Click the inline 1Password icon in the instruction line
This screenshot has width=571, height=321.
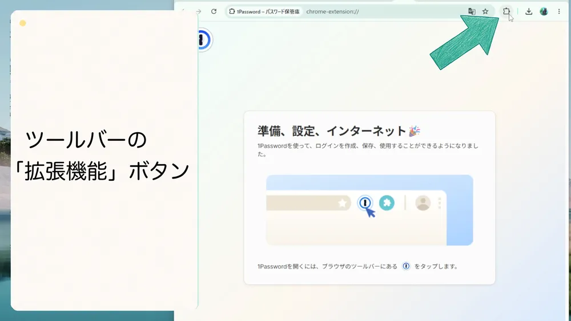click(x=406, y=266)
